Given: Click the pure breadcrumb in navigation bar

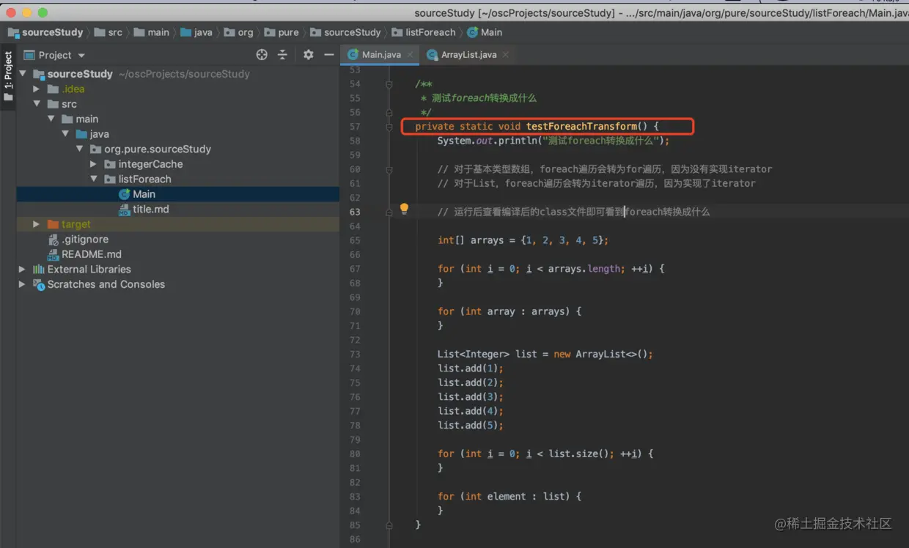Looking at the screenshot, I should [281, 32].
